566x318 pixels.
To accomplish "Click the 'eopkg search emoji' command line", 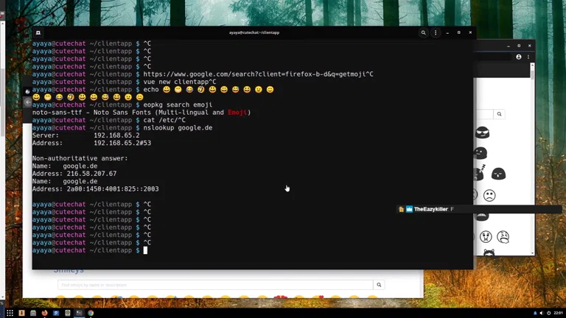I will tap(122, 105).
